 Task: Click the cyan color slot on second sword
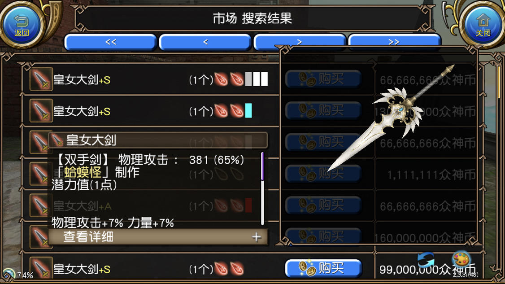pyautogui.click(x=248, y=110)
